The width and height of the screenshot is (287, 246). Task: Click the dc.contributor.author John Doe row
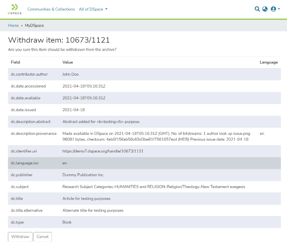pyautogui.click(x=143, y=74)
